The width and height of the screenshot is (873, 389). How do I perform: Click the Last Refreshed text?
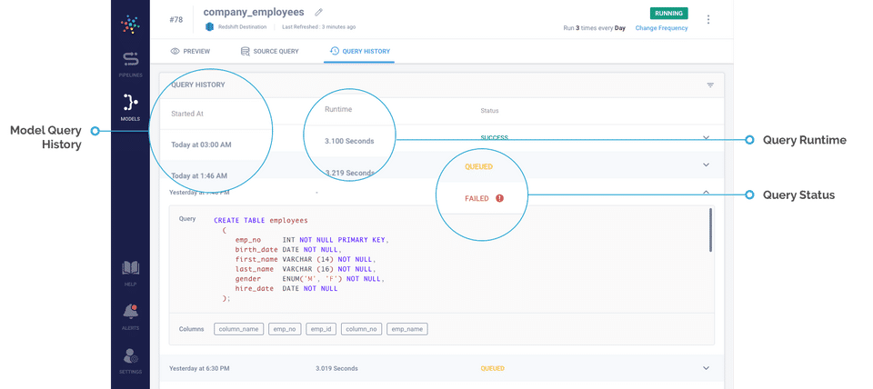click(x=318, y=26)
